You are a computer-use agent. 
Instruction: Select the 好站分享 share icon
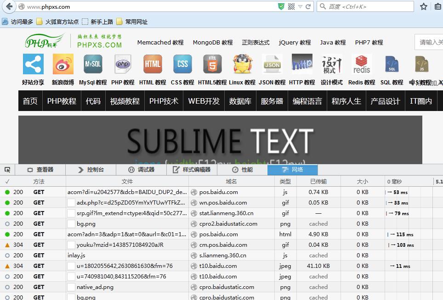[33, 64]
